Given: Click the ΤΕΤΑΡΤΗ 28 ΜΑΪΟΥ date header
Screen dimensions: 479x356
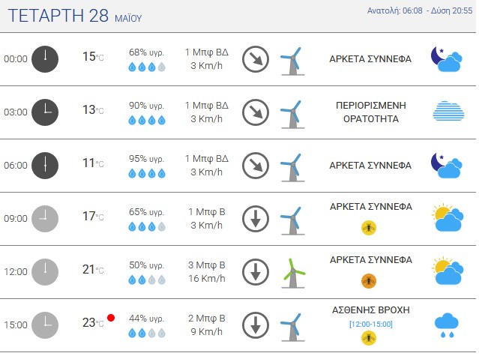Looking at the screenshot, I should pyautogui.click(x=75, y=16).
